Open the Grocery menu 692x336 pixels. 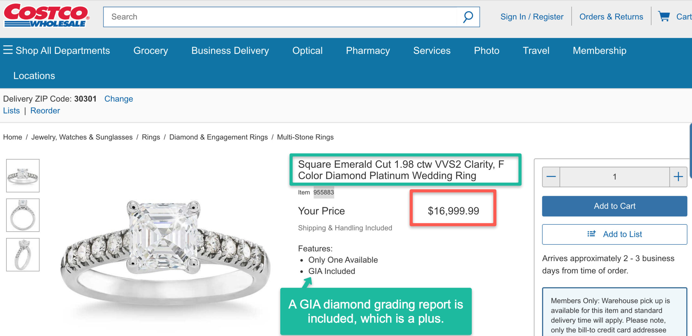pos(151,51)
